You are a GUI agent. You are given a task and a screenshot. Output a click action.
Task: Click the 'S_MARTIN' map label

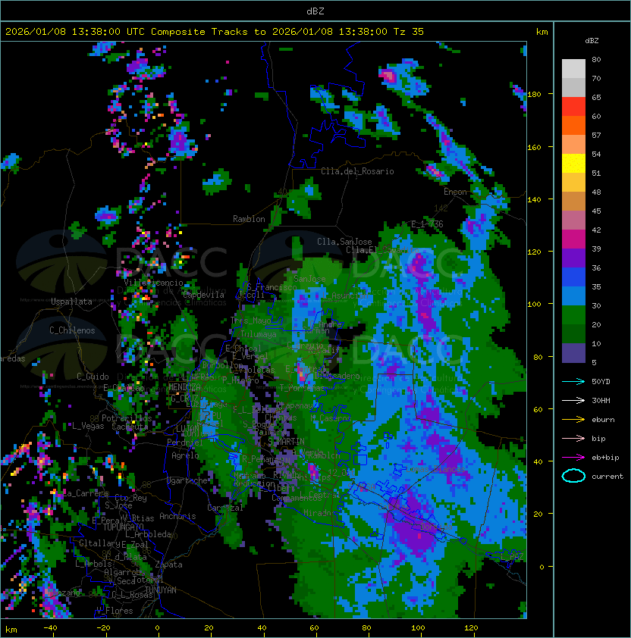pos(287,442)
